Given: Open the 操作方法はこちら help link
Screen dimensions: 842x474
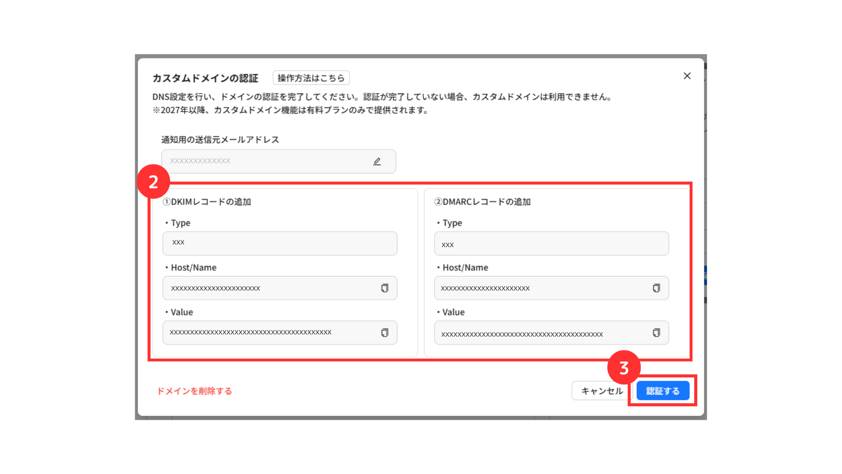Looking at the screenshot, I should coord(311,78).
